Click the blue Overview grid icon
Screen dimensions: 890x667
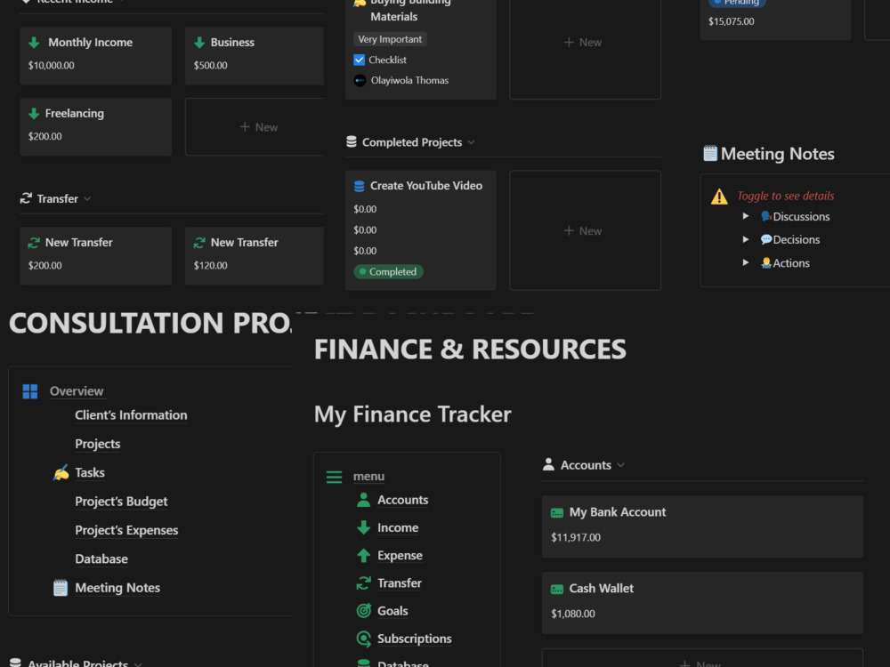30,391
